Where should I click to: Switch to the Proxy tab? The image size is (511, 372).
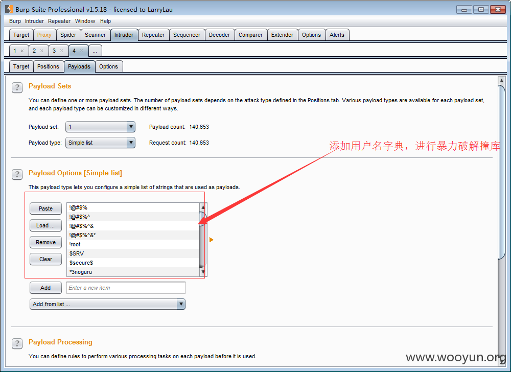click(x=44, y=35)
